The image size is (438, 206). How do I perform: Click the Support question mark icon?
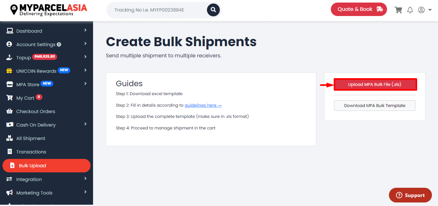(x=399, y=195)
